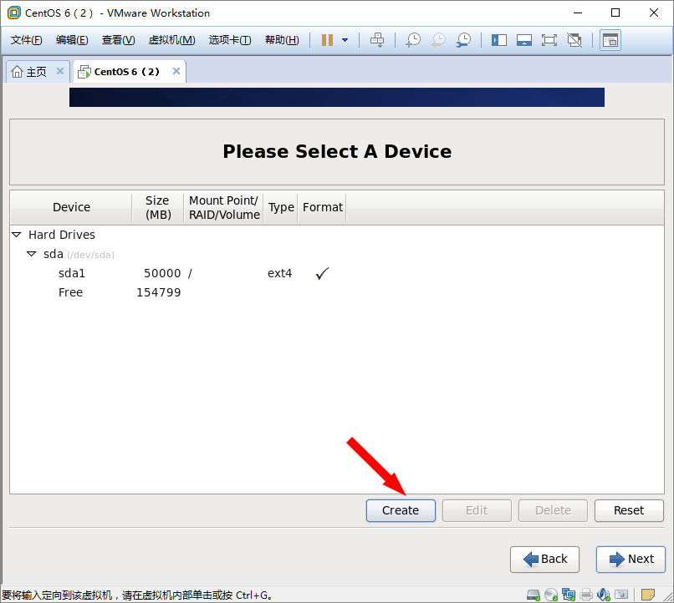The height and width of the screenshot is (603, 674).
Task: Click the Create partition button
Action: (x=401, y=510)
